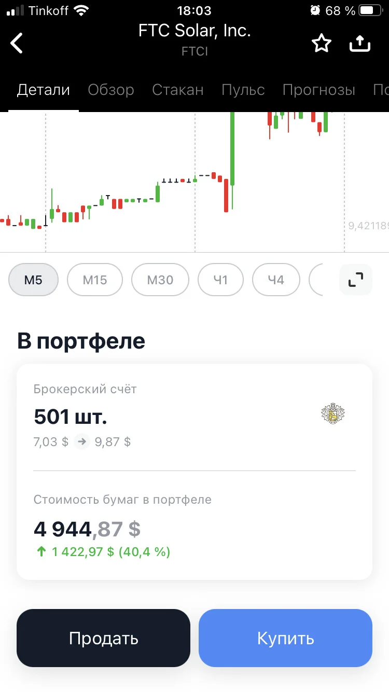Open the share icon
The height and width of the screenshot is (692, 389).
pyautogui.click(x=360, y=44)
